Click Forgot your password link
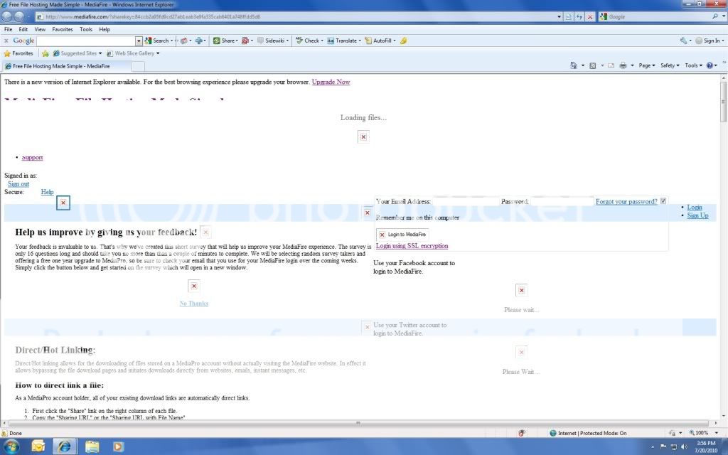This screenshot has width=728, height=455. pyautogui.click(x=626, y=202)
